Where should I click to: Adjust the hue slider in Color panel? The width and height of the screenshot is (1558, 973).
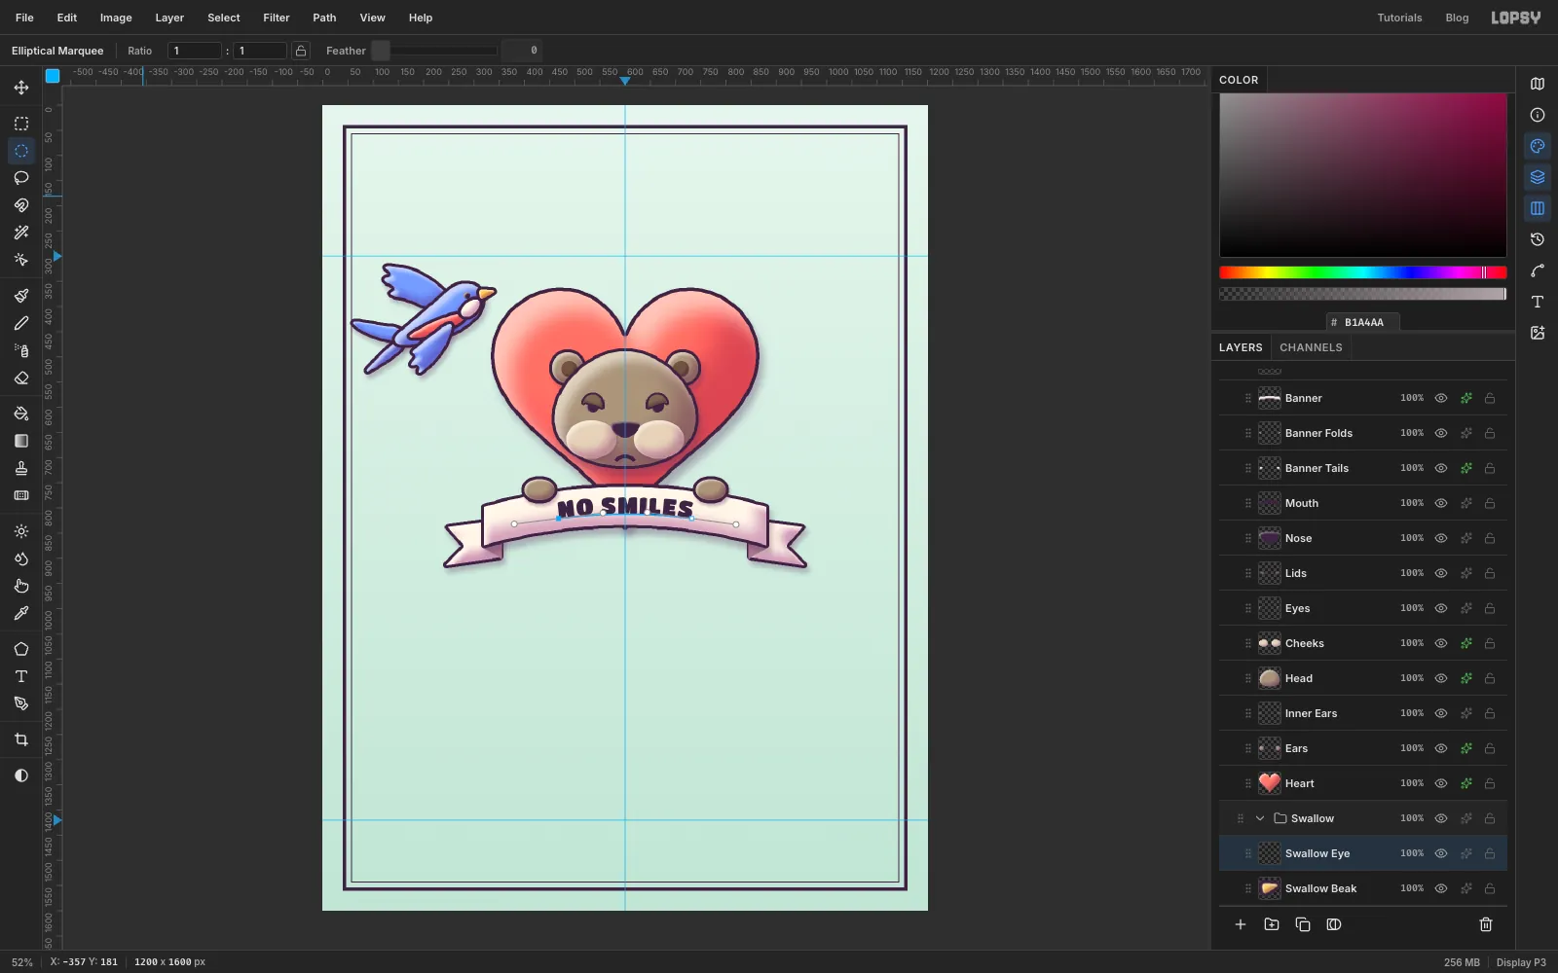point(1362,272)
